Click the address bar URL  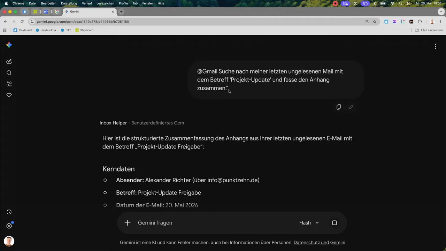[83, 22]
